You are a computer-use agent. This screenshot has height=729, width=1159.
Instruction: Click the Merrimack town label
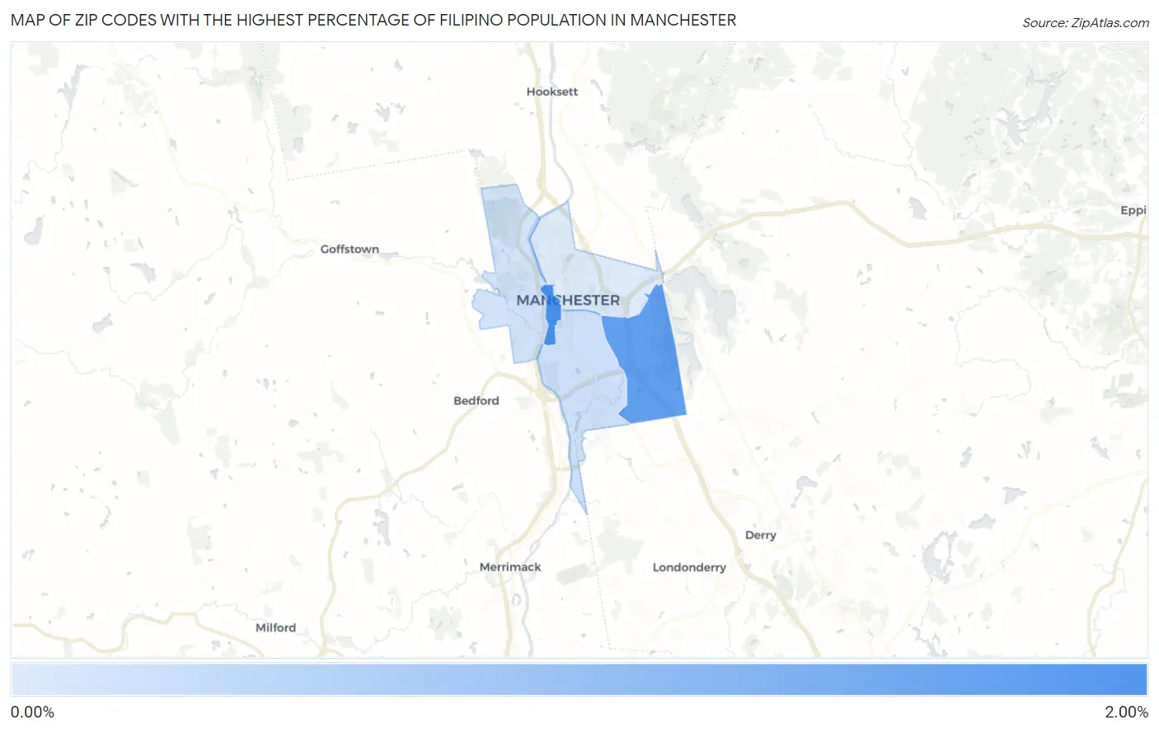click(510, 567)
